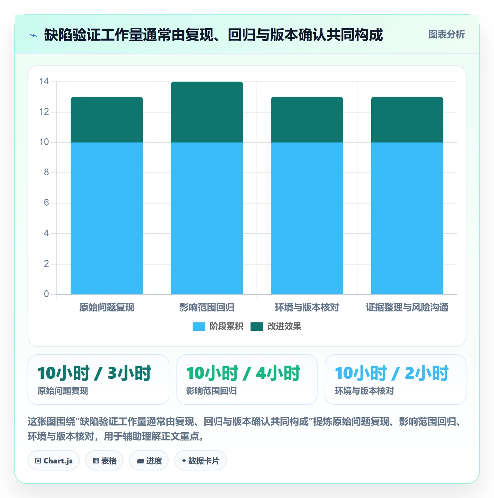Click the blue bar for 环境与版本核对
This screenshot has width=494, height=498.
coord(307,218)
